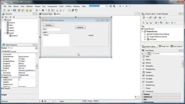Click the Remove File from Project icon

[x=31, y=10]
